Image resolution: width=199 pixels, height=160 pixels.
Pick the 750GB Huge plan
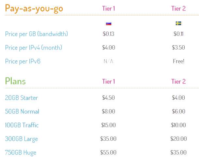[21, 153]
